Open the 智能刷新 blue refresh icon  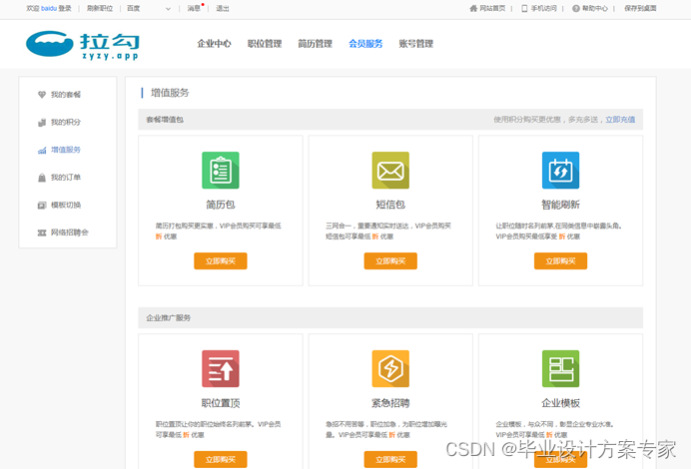560,171
